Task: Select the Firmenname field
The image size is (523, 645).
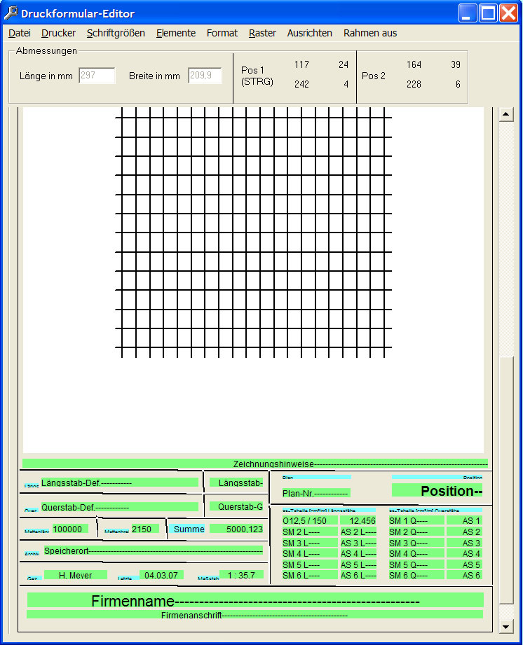Action: pos(255,600)
